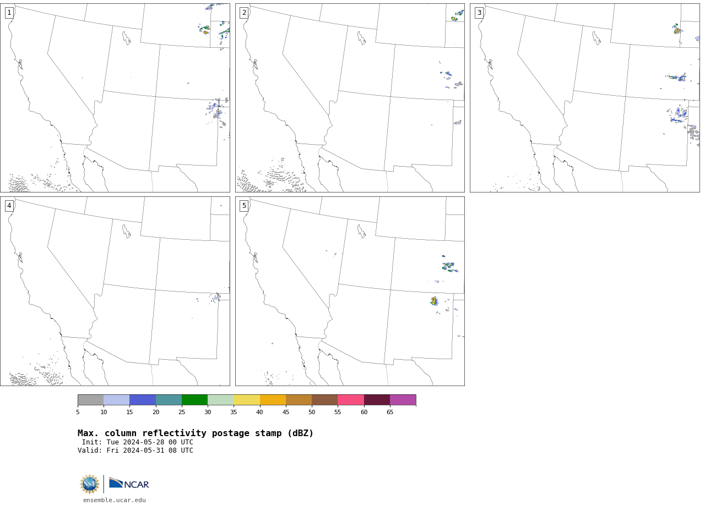This screenshot has height=506, width=705.
Task: Click the colorbar tick label 65
Action: tap(390, 412)
